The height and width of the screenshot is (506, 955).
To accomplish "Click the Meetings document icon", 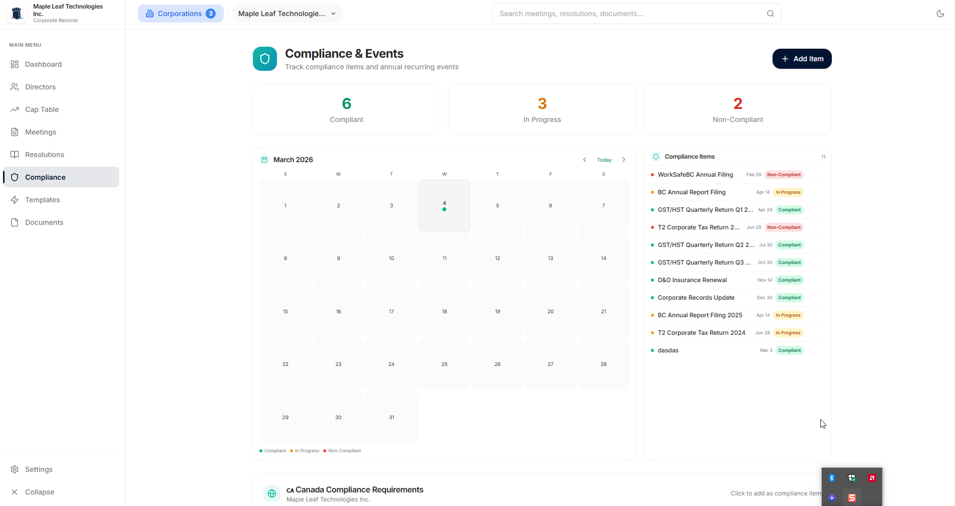I will [x=15, y=132].
